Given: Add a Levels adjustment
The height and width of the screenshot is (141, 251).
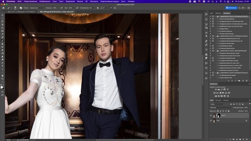Looking at the screenshot, I should pos(219,90).
